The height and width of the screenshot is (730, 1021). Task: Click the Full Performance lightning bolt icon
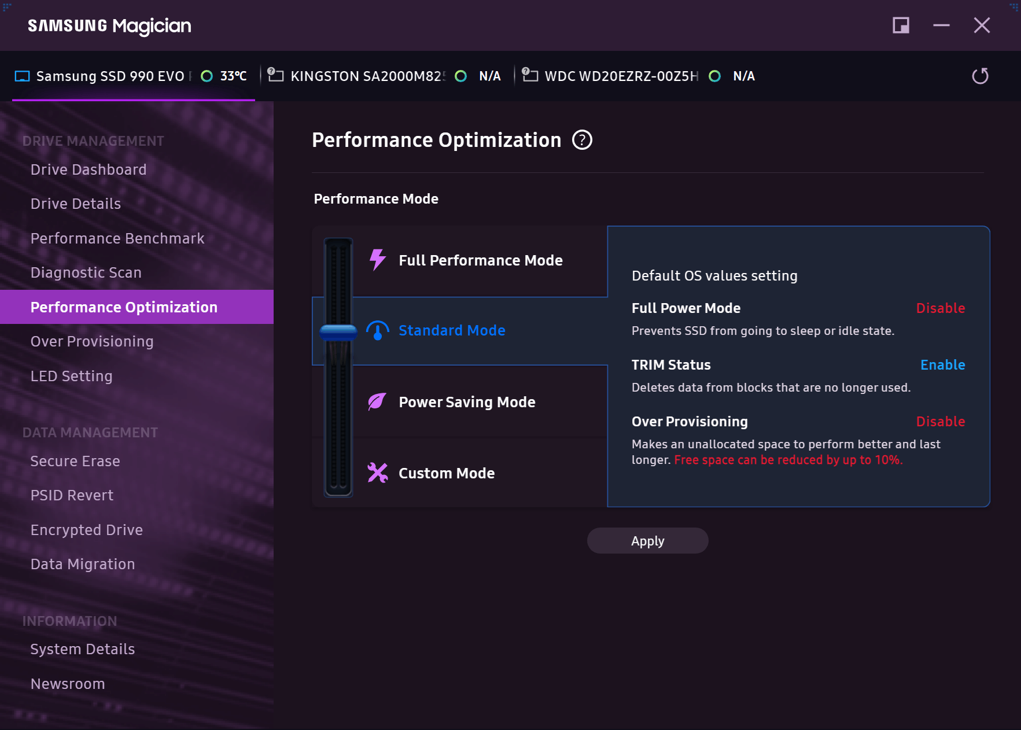pos(378,260)
